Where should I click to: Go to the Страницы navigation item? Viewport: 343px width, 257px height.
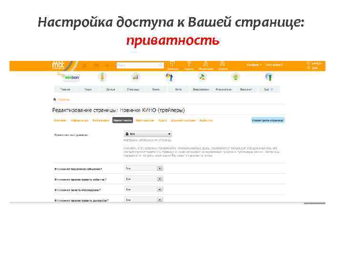133,89
